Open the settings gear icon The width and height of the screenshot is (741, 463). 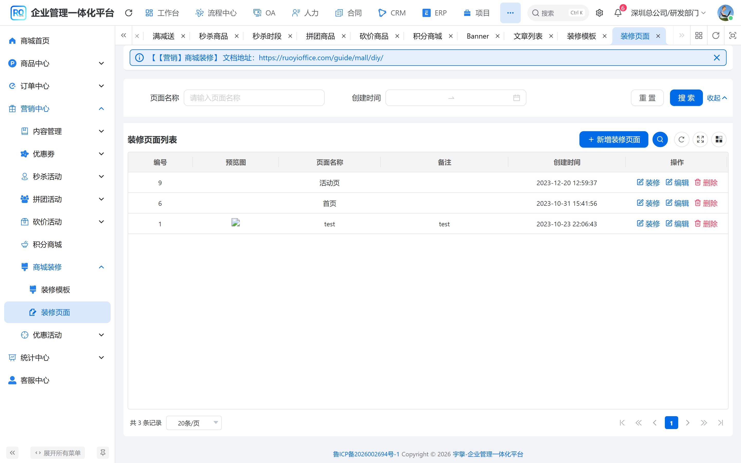click(599, 13)
